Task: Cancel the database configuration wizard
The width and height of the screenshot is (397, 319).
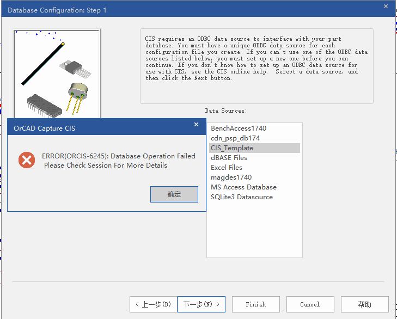Action: 310,304
